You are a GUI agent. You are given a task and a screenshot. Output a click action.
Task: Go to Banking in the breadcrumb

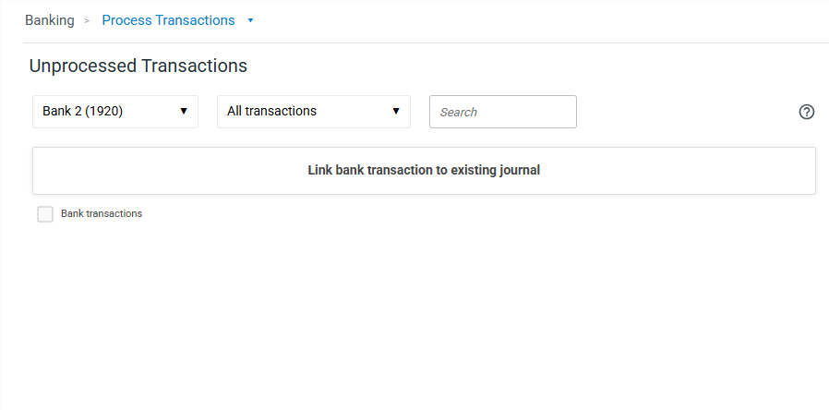[x=50, y=20]
